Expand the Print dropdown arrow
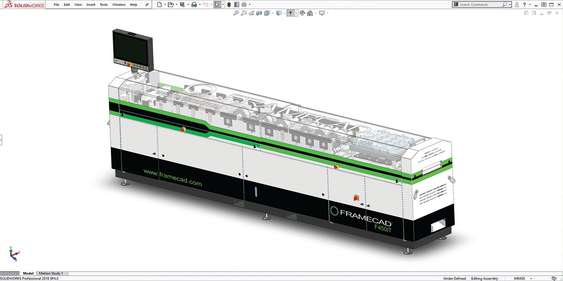 click(x=200, y=4)
